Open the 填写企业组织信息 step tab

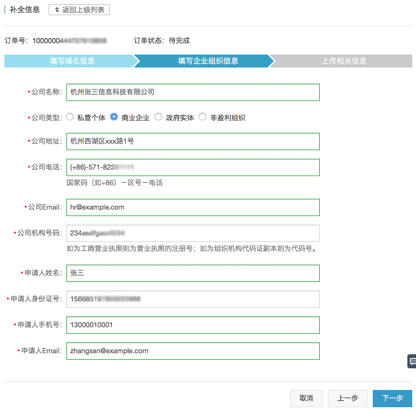click(208, 61)
